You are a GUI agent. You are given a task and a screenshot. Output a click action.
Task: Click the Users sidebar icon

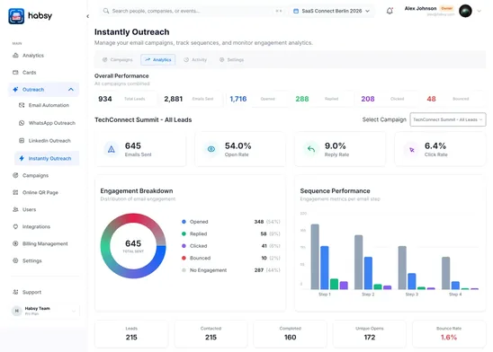(x=15, y=209)
